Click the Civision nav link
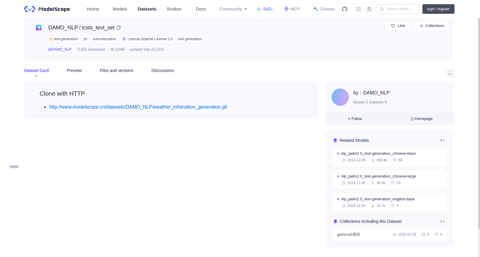Screen dimensions: 480x257 pos(324,9)
